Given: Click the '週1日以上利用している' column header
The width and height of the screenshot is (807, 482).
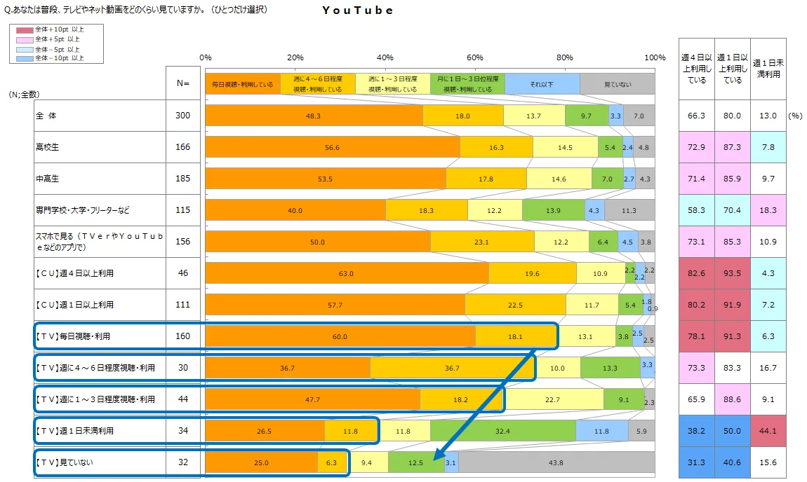Looking at the screenshot, I should 733,69.
